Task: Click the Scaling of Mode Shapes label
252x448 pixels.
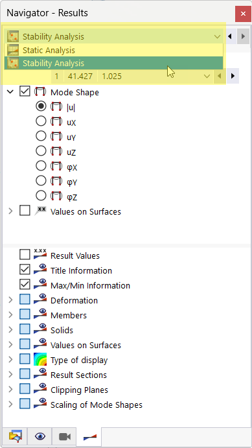Action: pyautogui.click(x=96, y=405)
